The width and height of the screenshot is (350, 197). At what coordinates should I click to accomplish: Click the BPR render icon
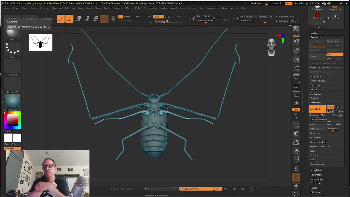point(296,29)
